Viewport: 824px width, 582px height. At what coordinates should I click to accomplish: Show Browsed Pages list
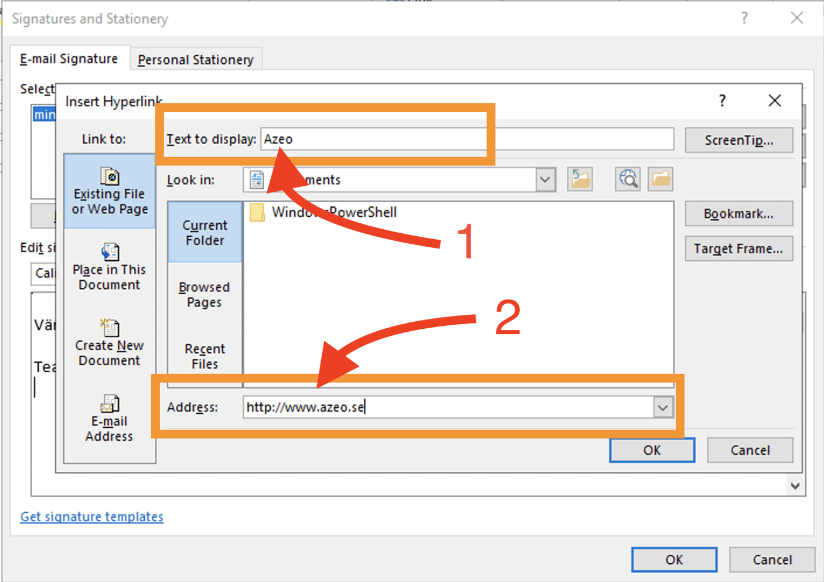click(205, 294)
